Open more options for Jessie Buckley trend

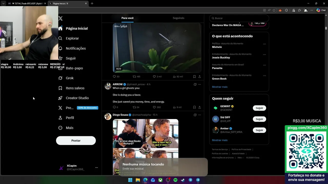pyautogui.click(x=264, y=55)
